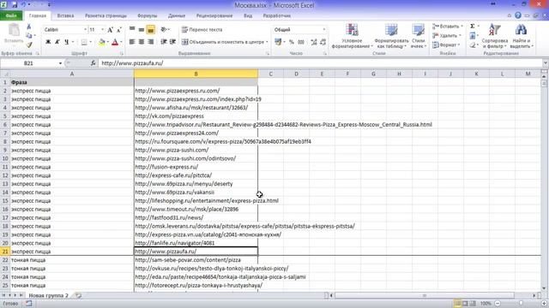549x308 pixels.
Task: Switch to Page Layout view icon
Action: [465, 304]
